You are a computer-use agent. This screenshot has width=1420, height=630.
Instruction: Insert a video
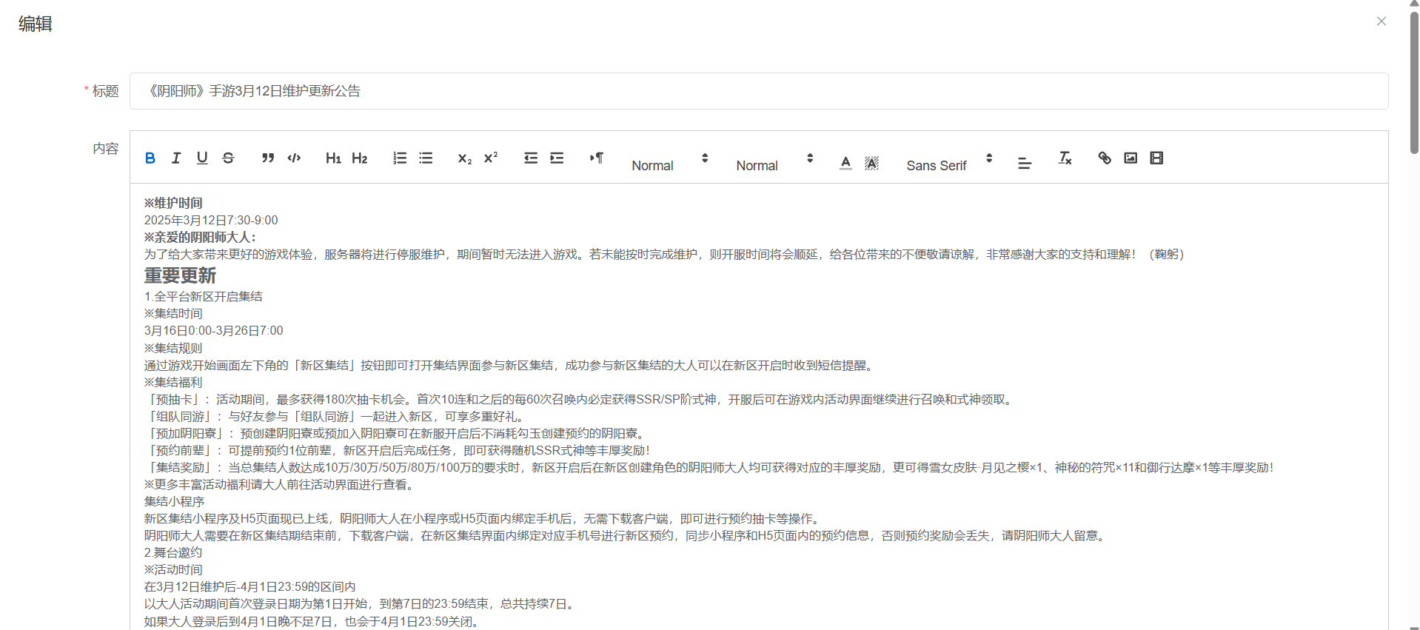(1156, 158)
